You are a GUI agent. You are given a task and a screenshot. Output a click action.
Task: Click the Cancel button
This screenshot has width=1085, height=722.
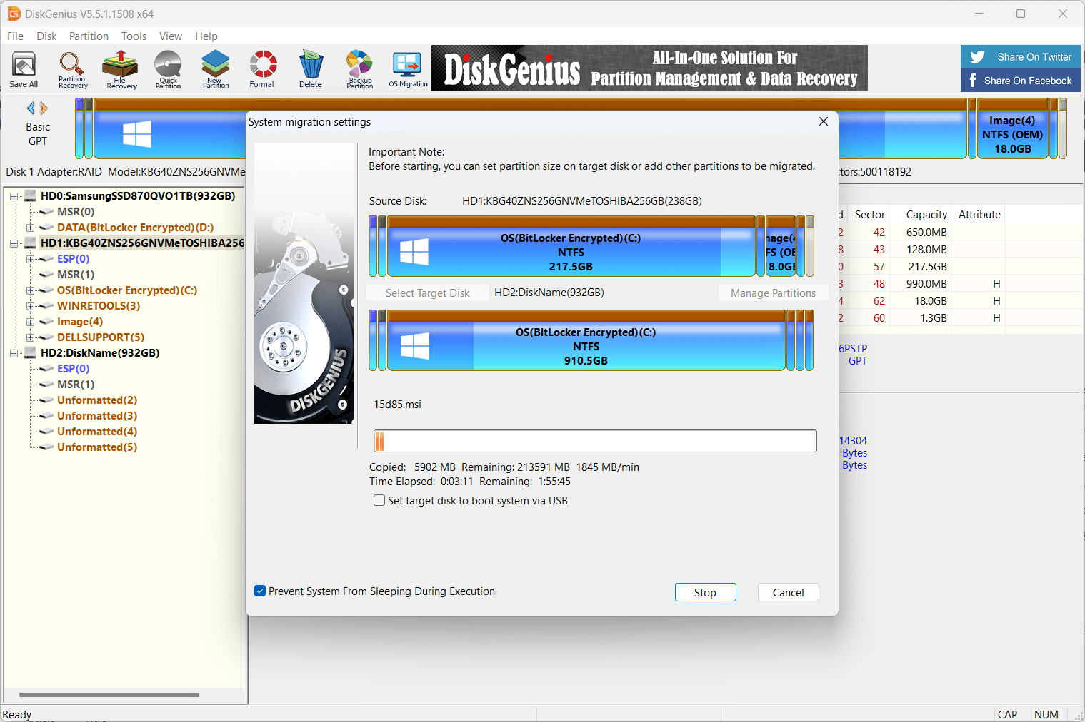click(x=788, y=592)
